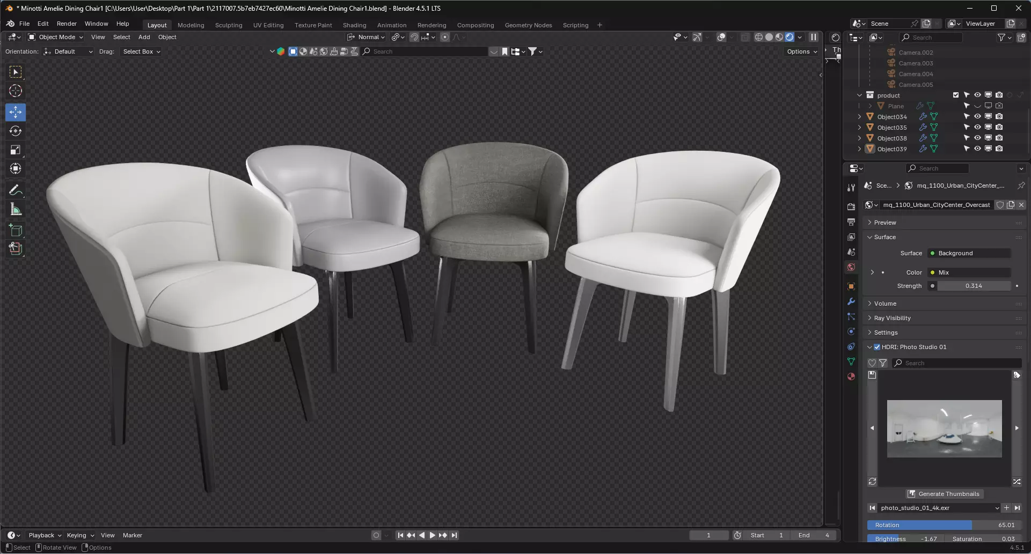Screen dimensions: 1031x554
Task: Activate the Cursor tool
Action: tap(16, 91)
